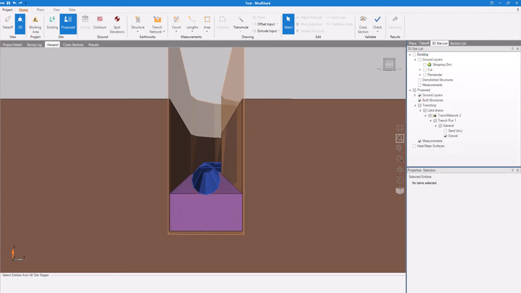Open the Section List tab
This screenshot has width=521, height=293.
(458, 43)
